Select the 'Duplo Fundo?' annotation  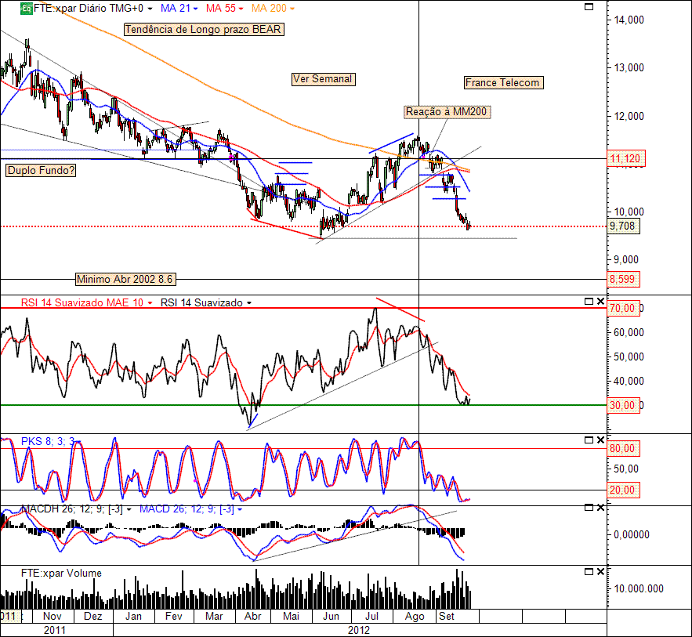point(41,170)
